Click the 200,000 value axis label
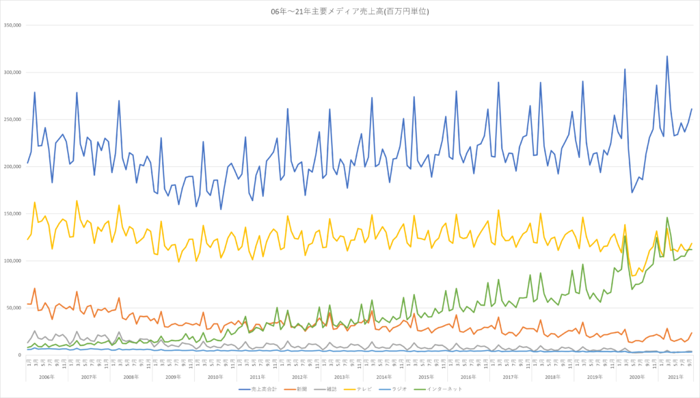700x398 pixels. pyautogui.click(x=13, y=167)
